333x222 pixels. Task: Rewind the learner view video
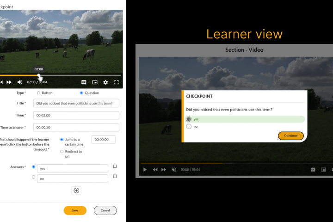pos(155,170)
